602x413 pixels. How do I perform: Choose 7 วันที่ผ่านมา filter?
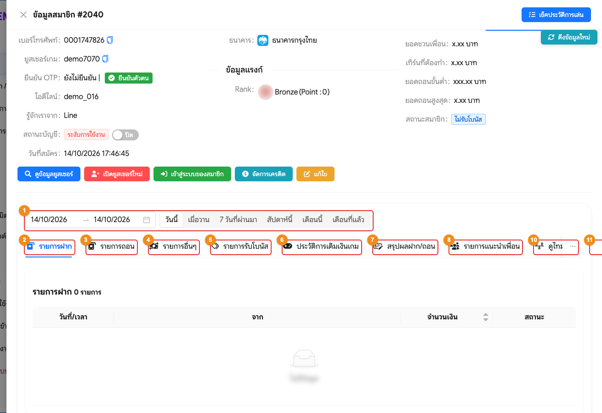pos(238,220)
